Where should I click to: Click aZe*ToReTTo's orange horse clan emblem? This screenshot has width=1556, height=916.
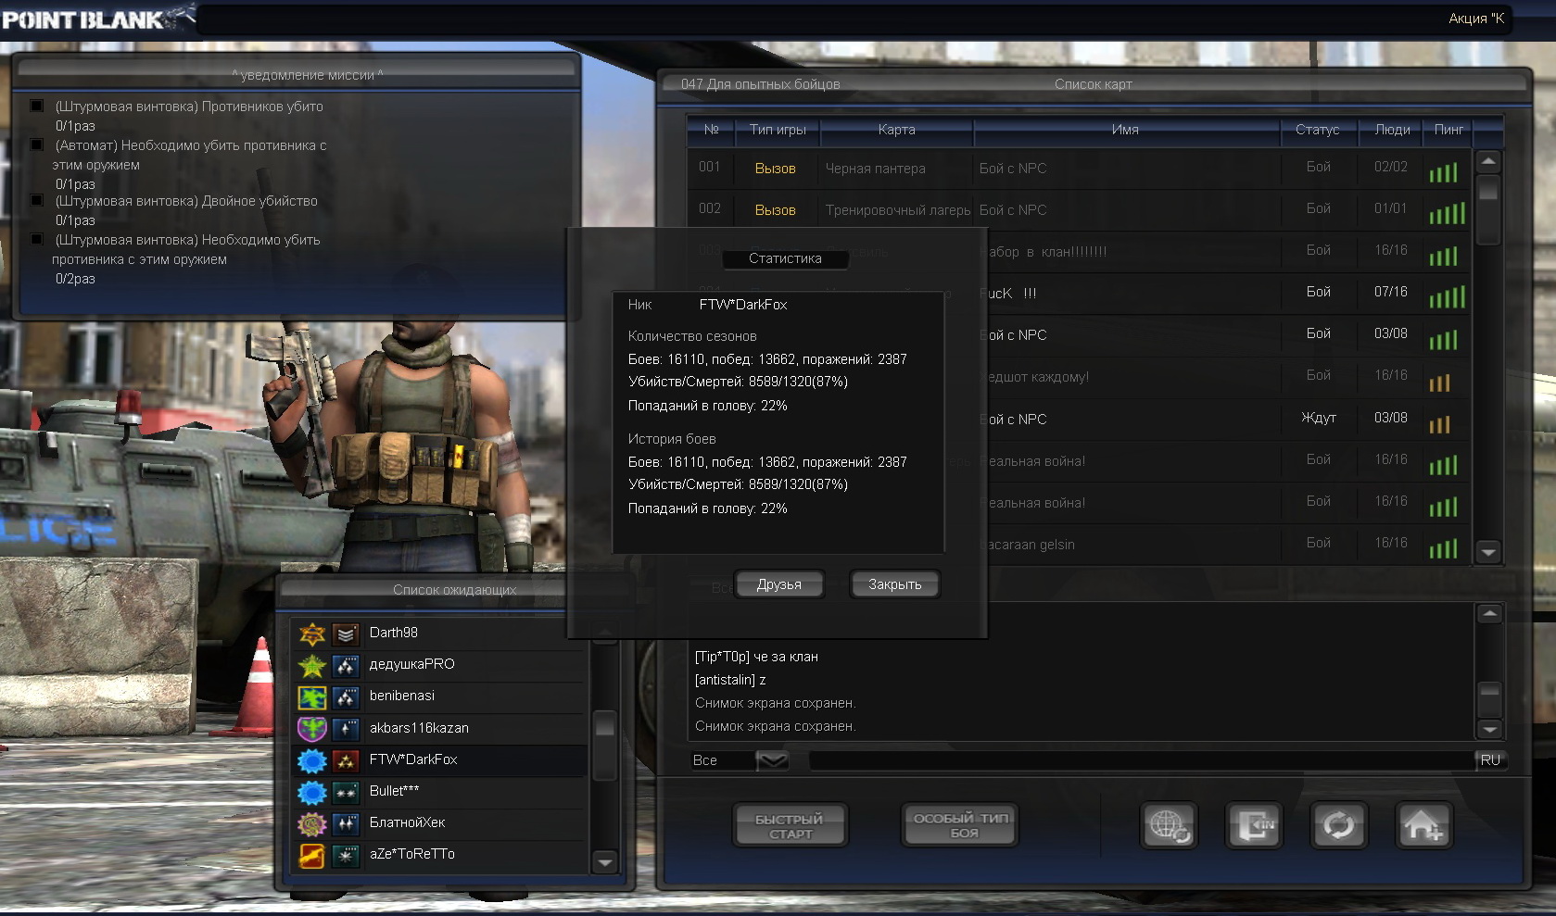(x=312, y=855)
